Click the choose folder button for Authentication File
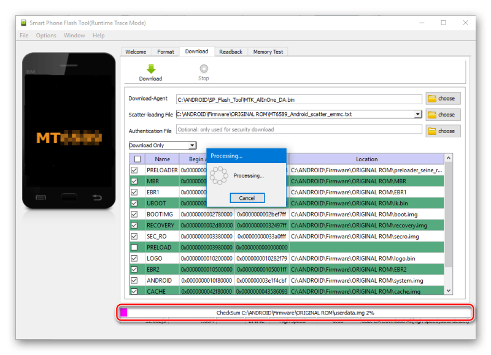The image size is (491, 355). [442, 131]
